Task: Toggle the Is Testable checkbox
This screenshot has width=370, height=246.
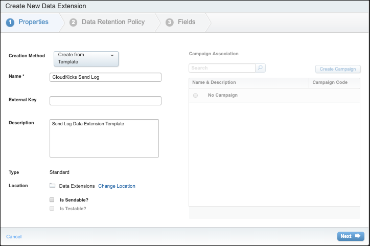Action: coord(52,209)
